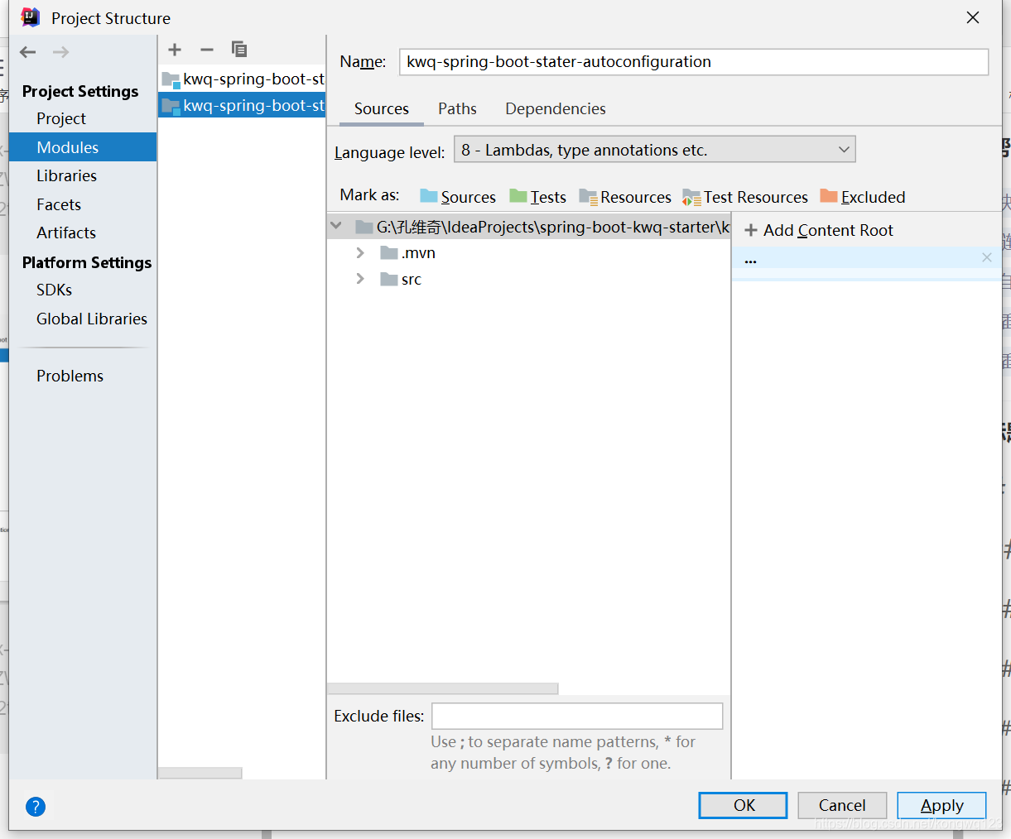Viewport: 1011px width, 839px height.
Task: Click the module Name input field
Action: coord(694,62)
